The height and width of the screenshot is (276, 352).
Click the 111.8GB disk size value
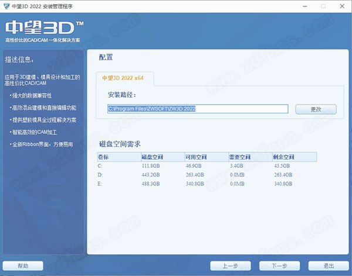click(x=151, y=166)
